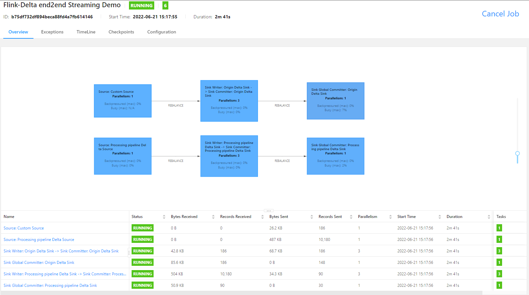Click tasks badge 1 in Sink Global Committer: Processing row
Screen dimensions: 529x295
499,285
